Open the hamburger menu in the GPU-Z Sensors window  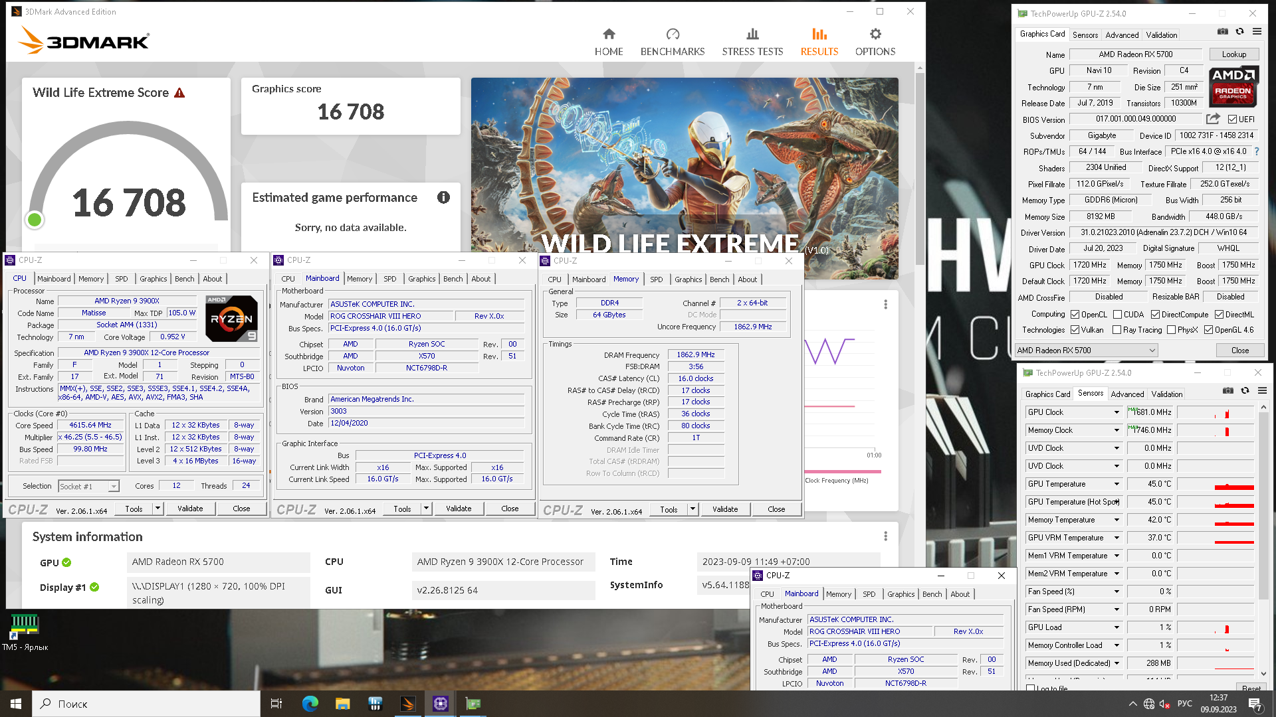point(1262,390)
